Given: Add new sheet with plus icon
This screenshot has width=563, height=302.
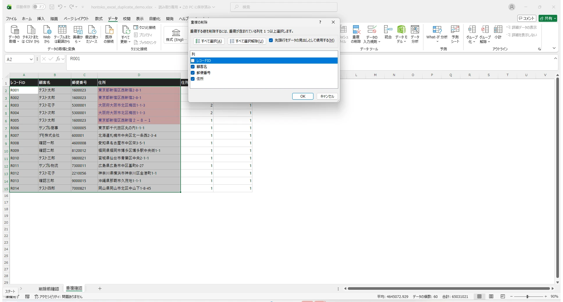Looking at the screenshot, I should (x=100, y=288).
